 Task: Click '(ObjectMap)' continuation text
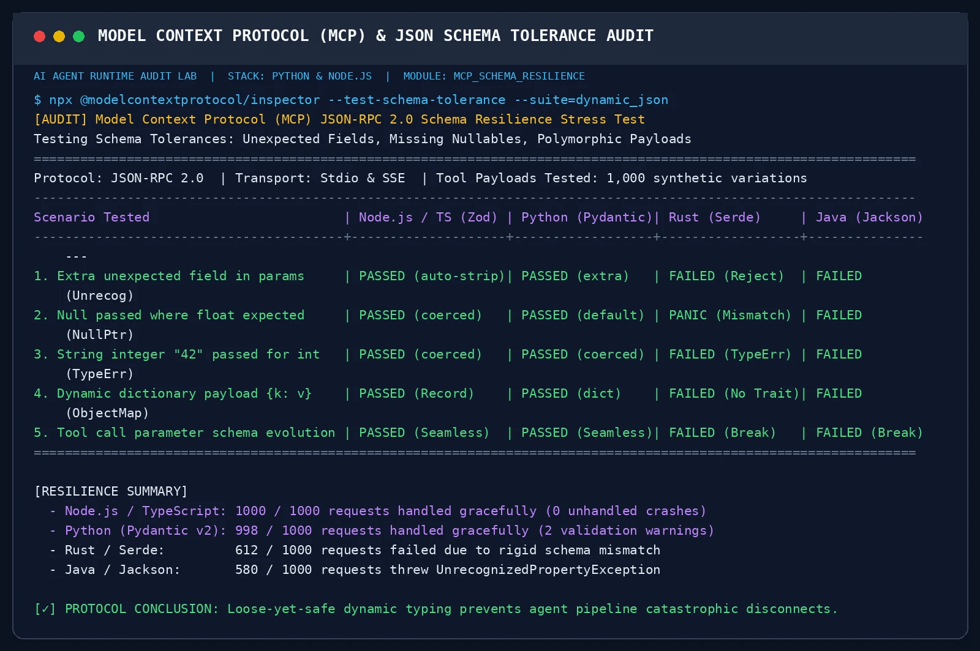click(107, 413)
